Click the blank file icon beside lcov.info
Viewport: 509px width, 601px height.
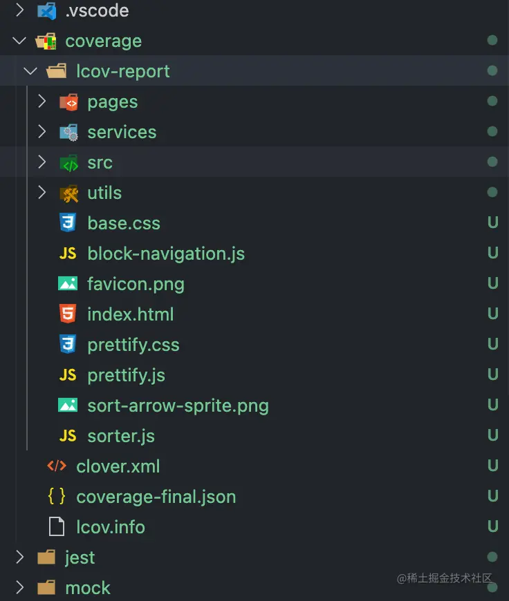pyautogui.click(x=57, y=527)
